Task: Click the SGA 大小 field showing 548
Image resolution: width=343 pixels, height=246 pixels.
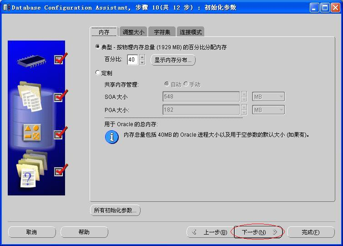Action: point(201,97)
